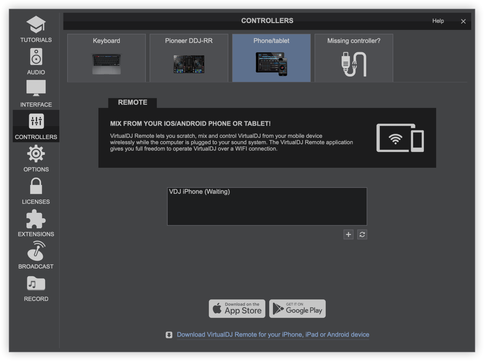Screen dimensions: 484x361
Task: Select the Pioneer DDJ-RR tab
Action: 189,58
